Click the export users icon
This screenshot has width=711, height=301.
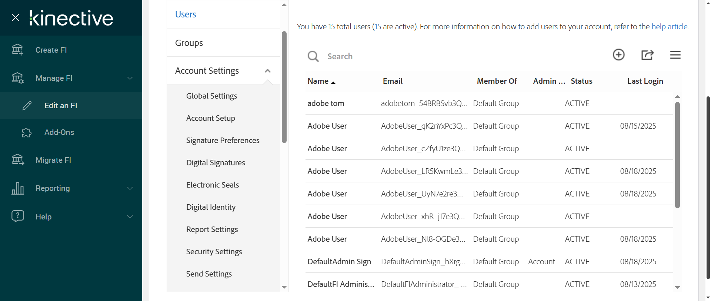coord(647,55)
